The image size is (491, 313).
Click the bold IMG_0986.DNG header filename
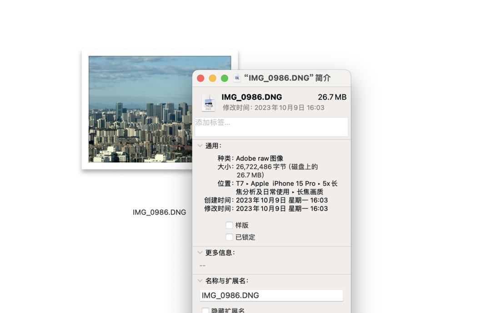coord(252,97)
